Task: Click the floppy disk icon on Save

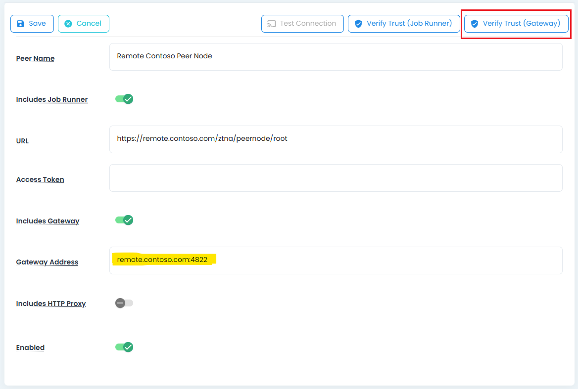Action: pyautogui.click(x=20, y=24)
